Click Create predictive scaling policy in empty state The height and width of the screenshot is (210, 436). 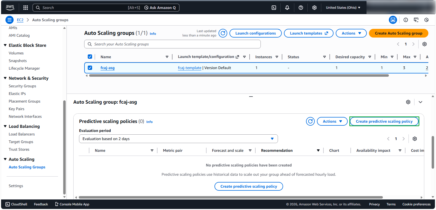point(249,186)
